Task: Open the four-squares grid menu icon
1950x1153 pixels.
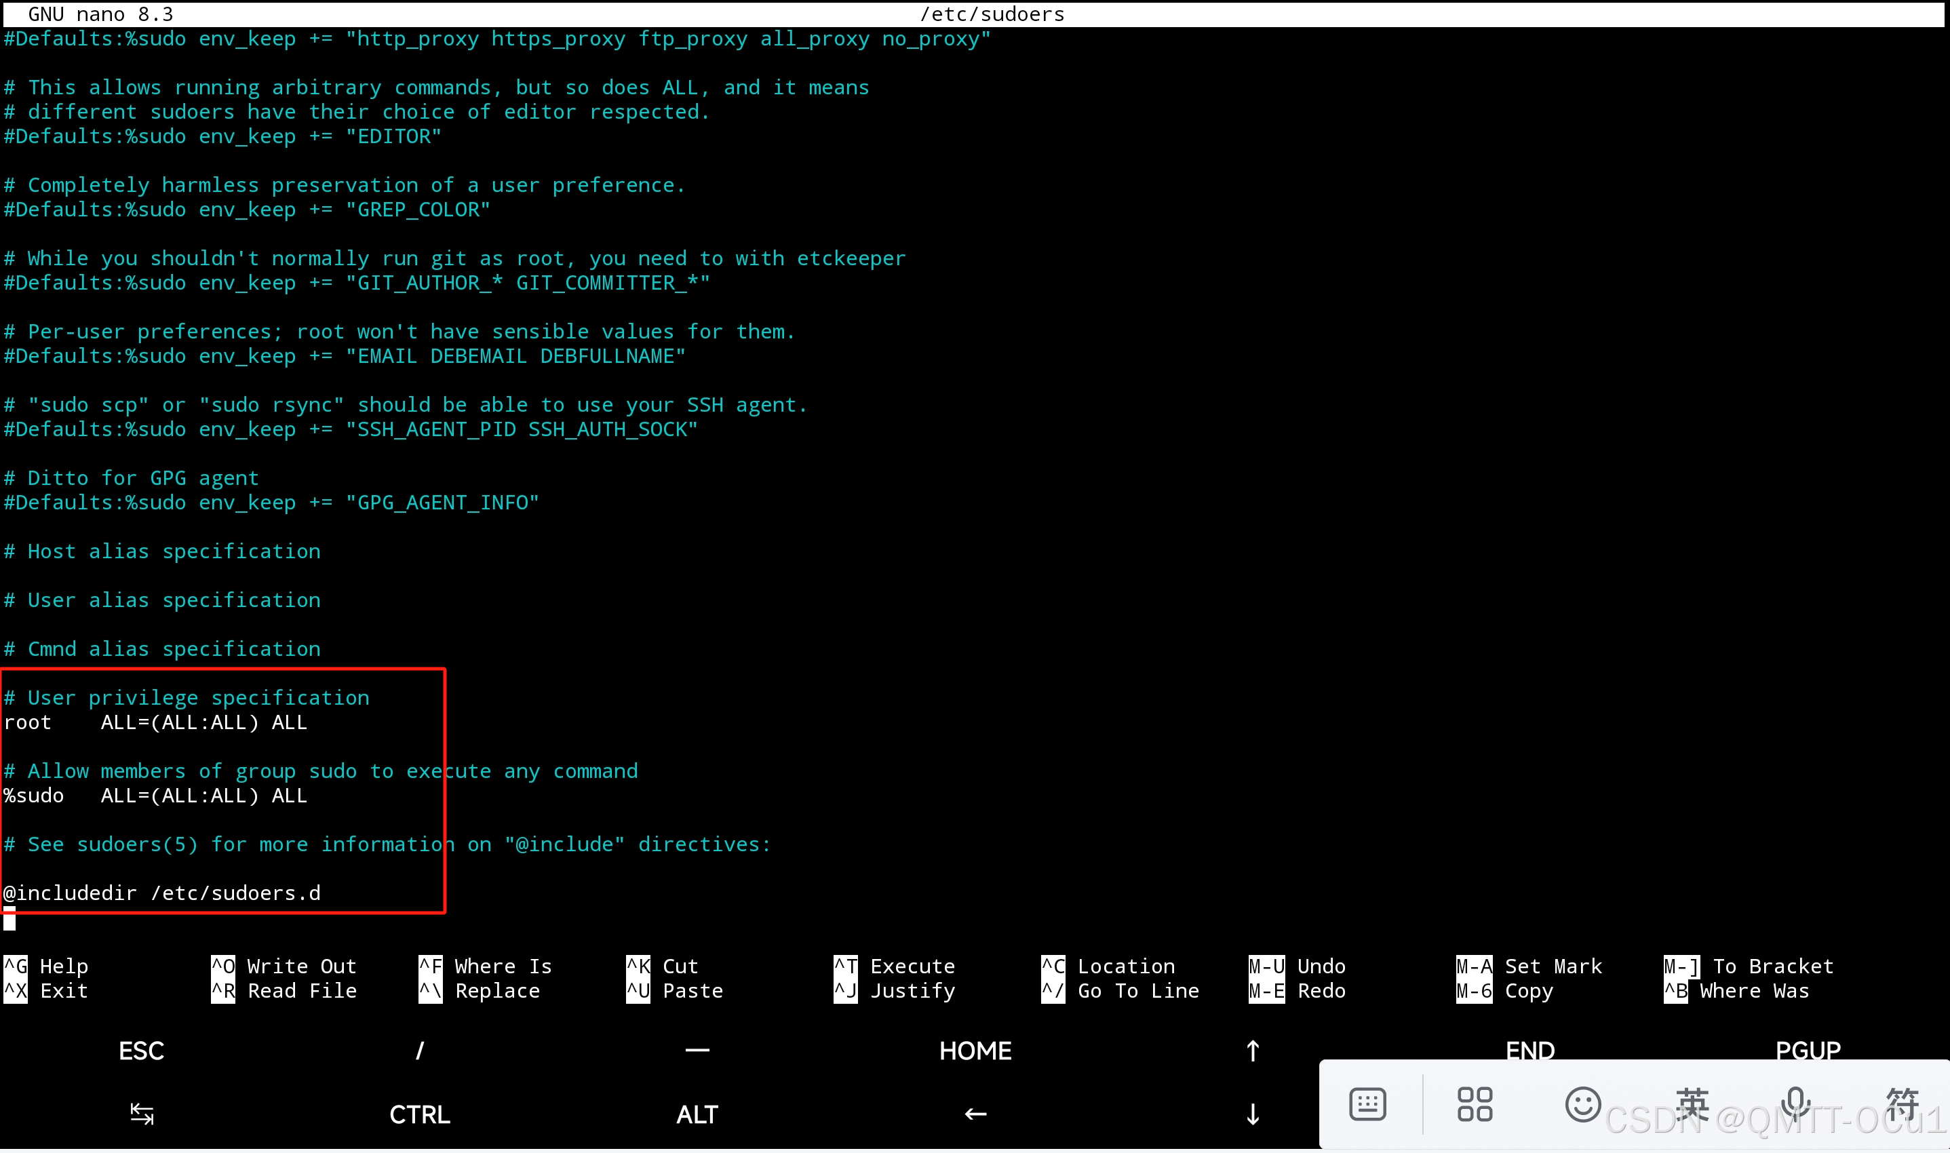Action: point(1475,1104)
